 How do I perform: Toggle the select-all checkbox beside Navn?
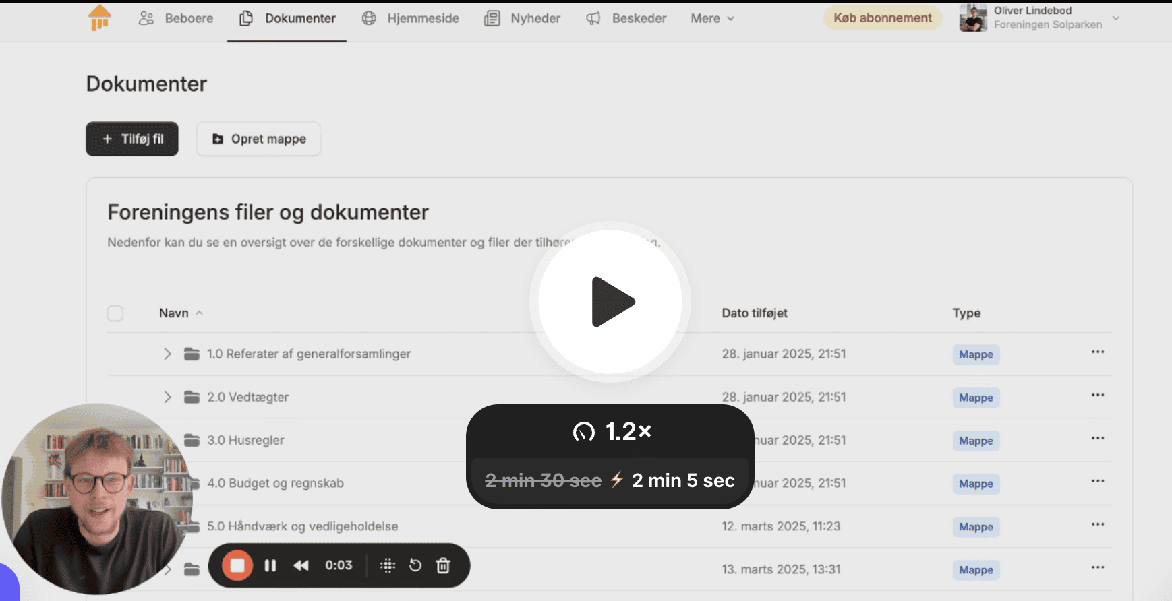[x=115, y=313]
